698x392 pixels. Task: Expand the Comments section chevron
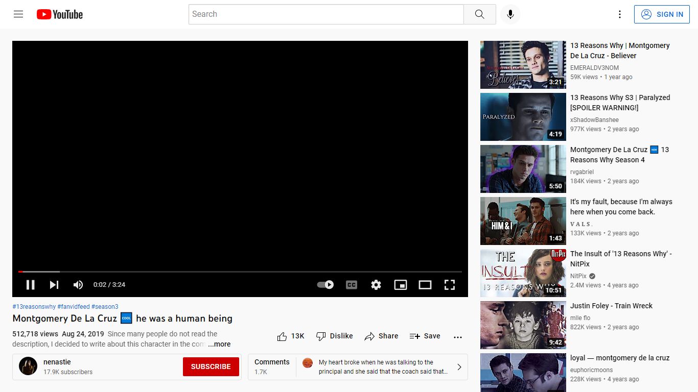click(x=459, y=367)
